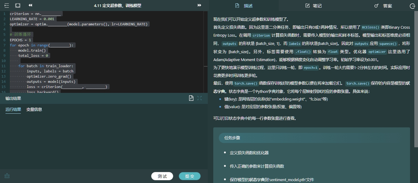418x183 pixels.
Task: Go to previous lesson arrows
Action: point(30,5)
